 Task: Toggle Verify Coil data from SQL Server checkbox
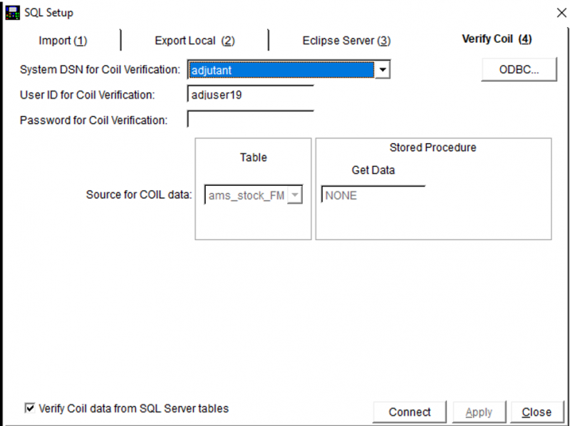[30, 408]
